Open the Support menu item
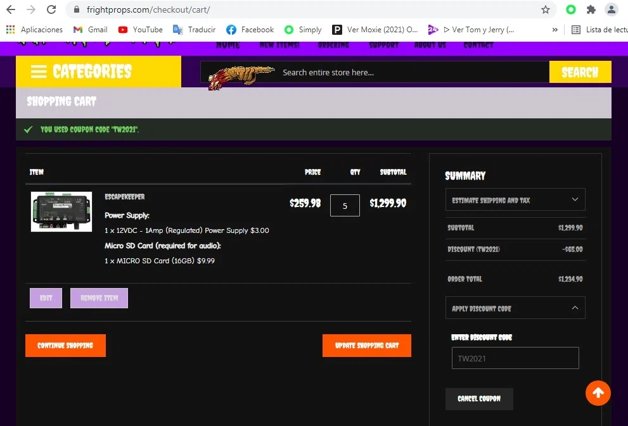The image size is (628, 426). coord(383,45)
